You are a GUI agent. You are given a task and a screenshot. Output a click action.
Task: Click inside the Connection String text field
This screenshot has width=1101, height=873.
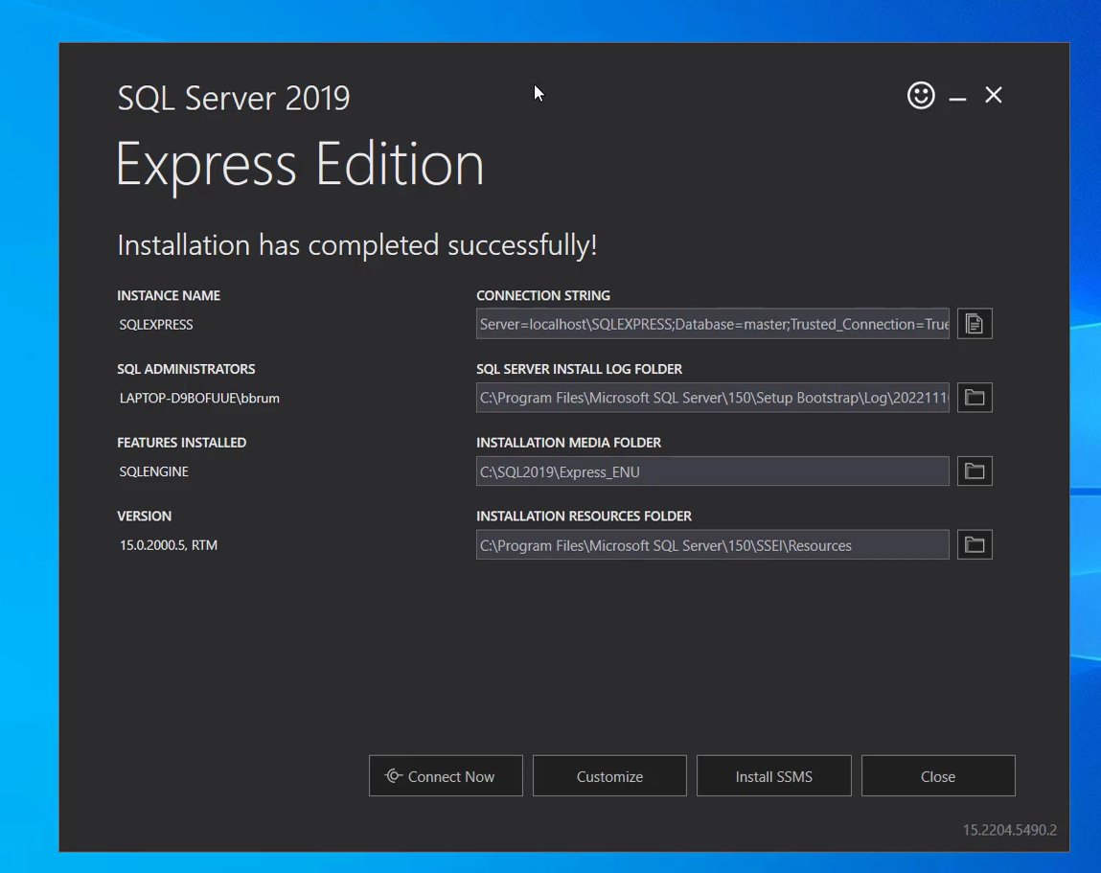tap(712, 324)
